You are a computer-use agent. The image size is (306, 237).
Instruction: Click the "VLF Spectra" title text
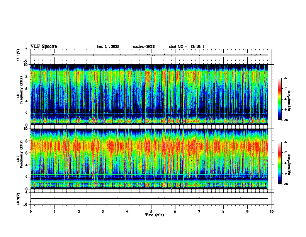44,46
